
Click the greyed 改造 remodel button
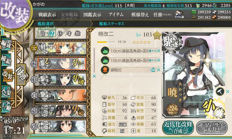point(212,127)
